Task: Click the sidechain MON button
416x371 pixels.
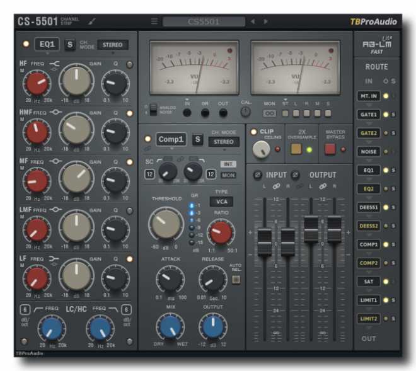Action: coord(228,175)
